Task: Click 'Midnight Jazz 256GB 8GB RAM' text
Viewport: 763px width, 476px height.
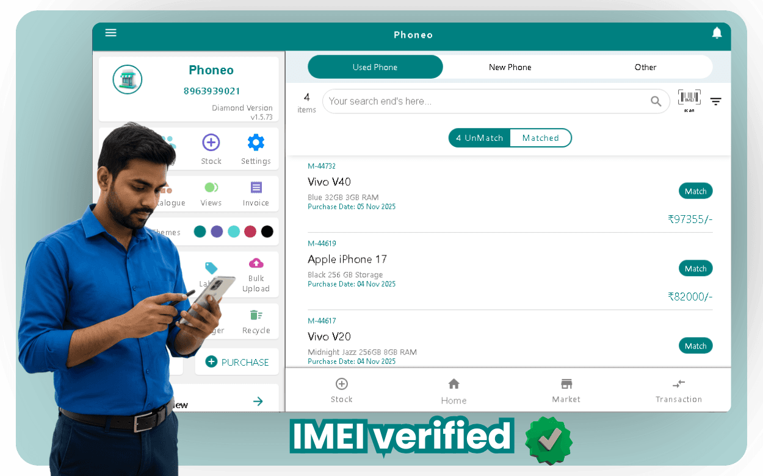Action: (x=362, y=352)
